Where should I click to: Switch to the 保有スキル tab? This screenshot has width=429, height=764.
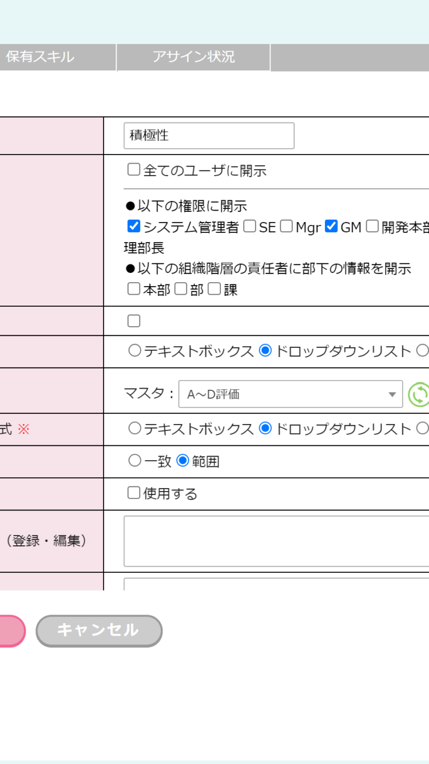[40, 57]
